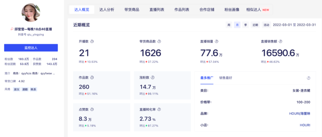The width and height of the screenshot is (322, 137).
Task: Click the 100-200 price range value
Action: click(303, 102)
